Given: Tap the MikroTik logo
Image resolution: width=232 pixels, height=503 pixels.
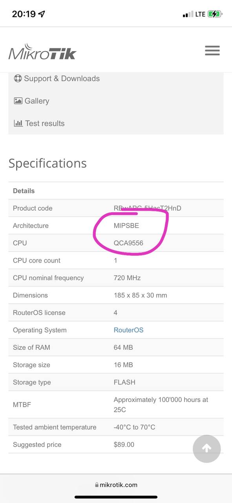Looking at the screenshot, I should 42,51.
